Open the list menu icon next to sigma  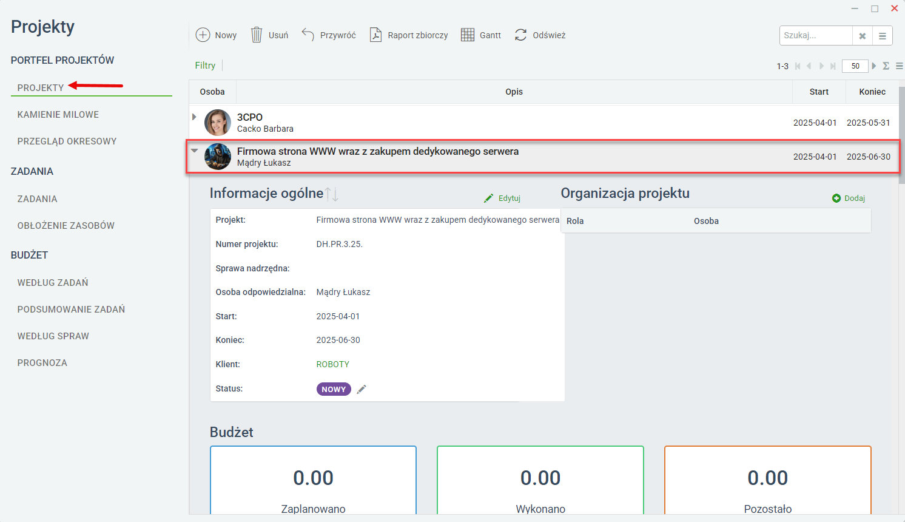(900, 66)
